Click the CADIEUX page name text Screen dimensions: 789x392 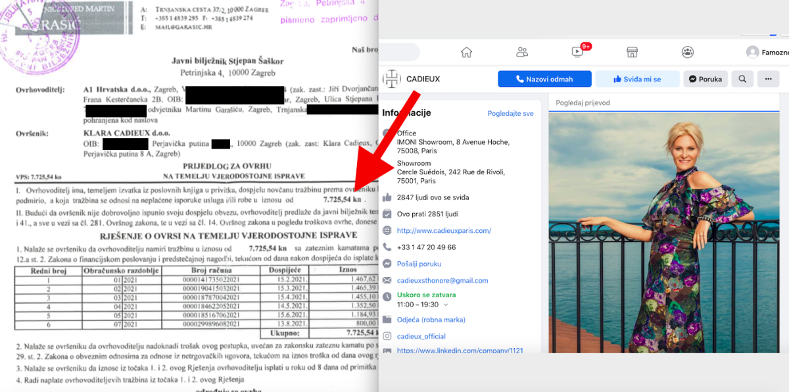tap(423, 79)
